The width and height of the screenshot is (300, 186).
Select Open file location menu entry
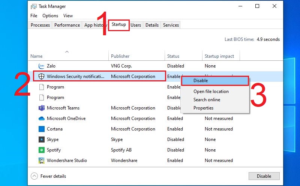pyautogui.click(x=211, y=91)
